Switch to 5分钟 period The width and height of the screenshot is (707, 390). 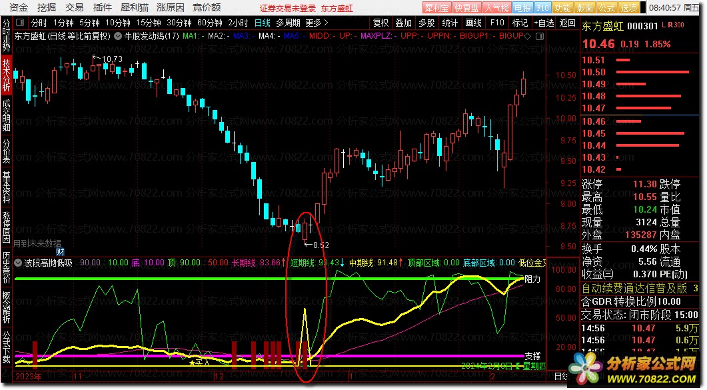(x=89, y=23)
